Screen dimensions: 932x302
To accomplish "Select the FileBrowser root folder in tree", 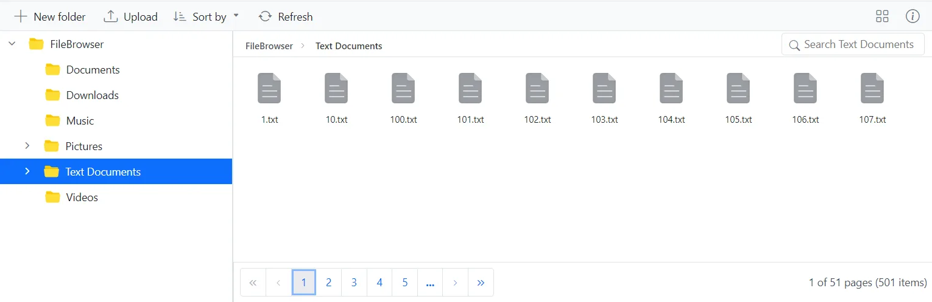I will tap(77, 44).
